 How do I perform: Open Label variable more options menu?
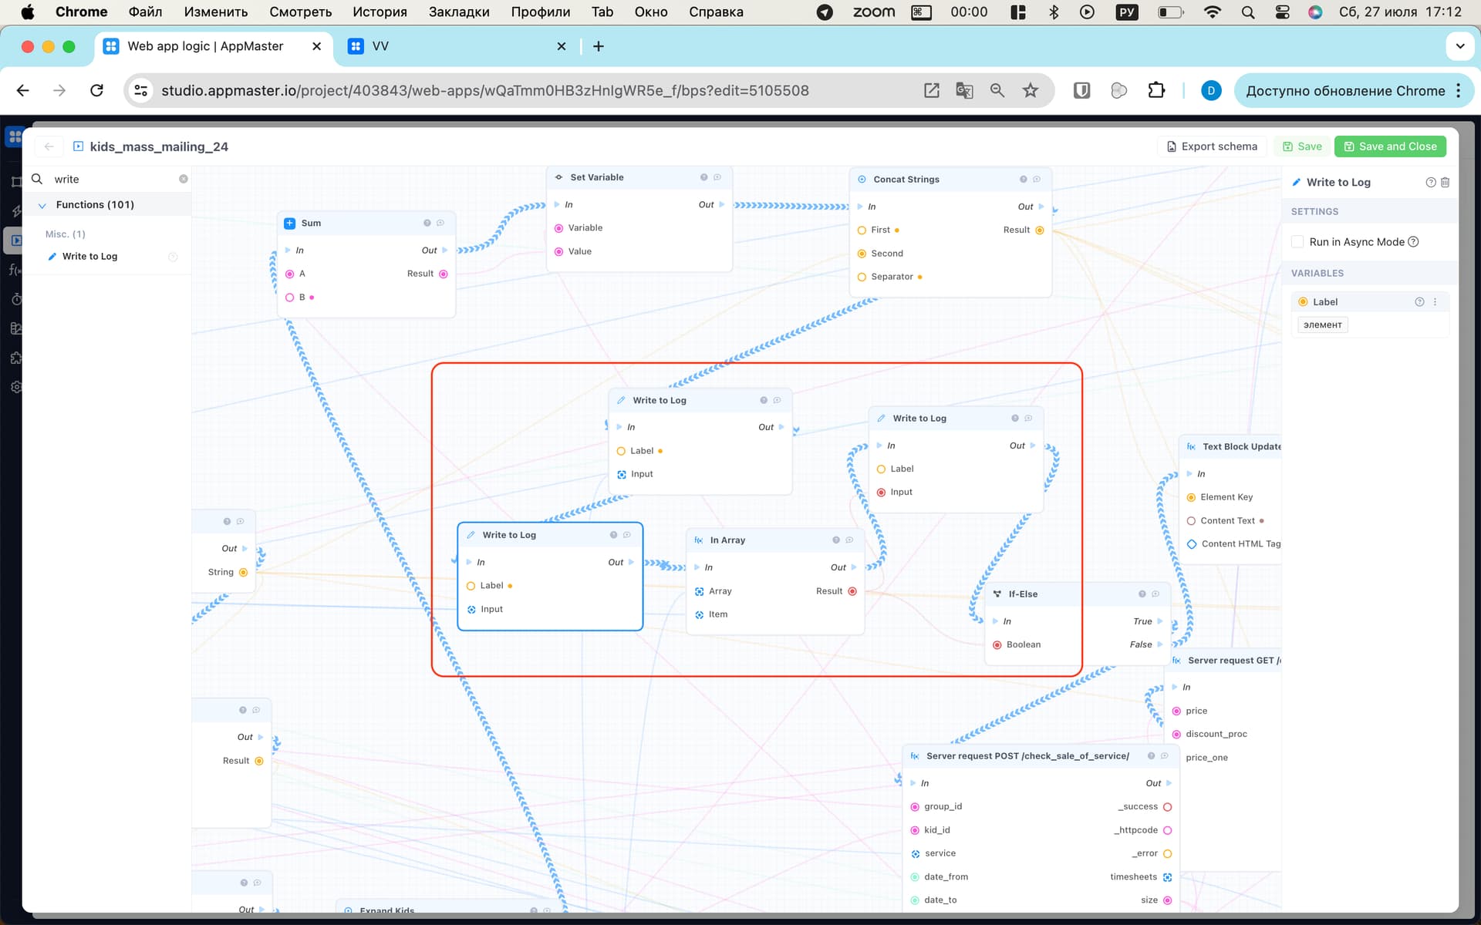point(1435,302)
